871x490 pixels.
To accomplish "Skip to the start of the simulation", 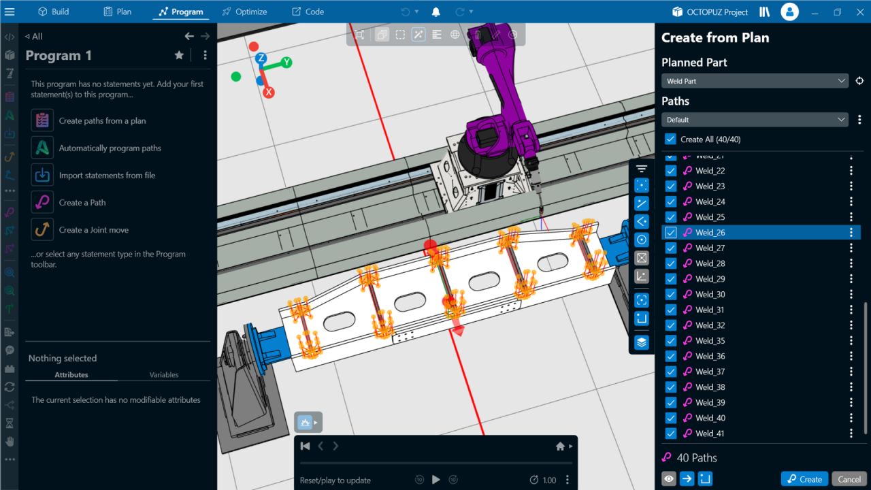I will point(306,446).
